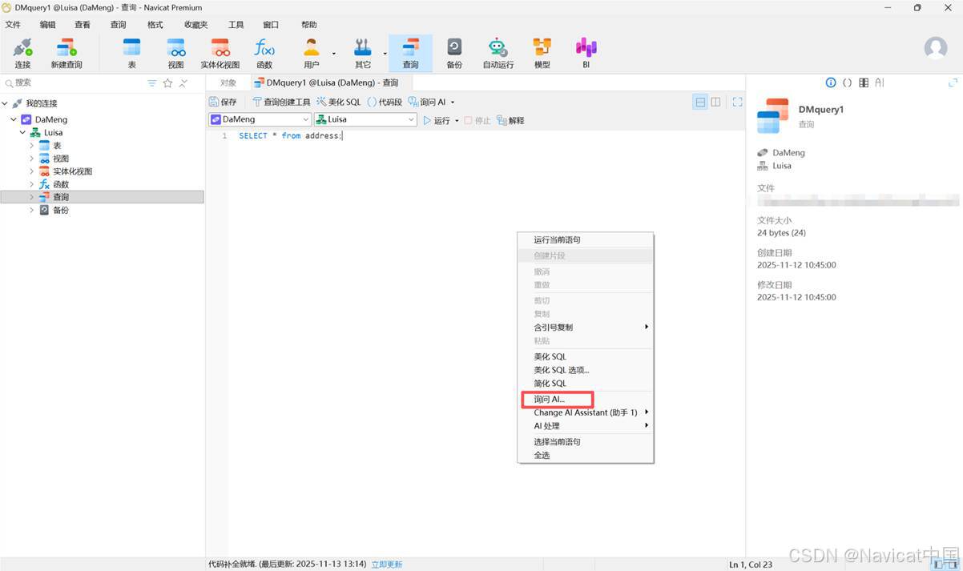
Task: Click the DDL grid icon in right panel
Action: (863, 82)
